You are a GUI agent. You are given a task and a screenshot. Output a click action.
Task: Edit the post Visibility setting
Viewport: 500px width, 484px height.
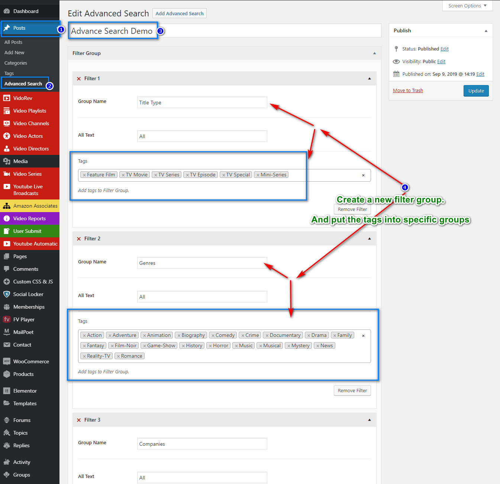click(x=441, y=62)
